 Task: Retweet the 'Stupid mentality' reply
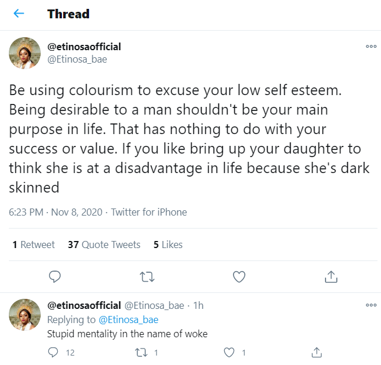pos(141,353)
